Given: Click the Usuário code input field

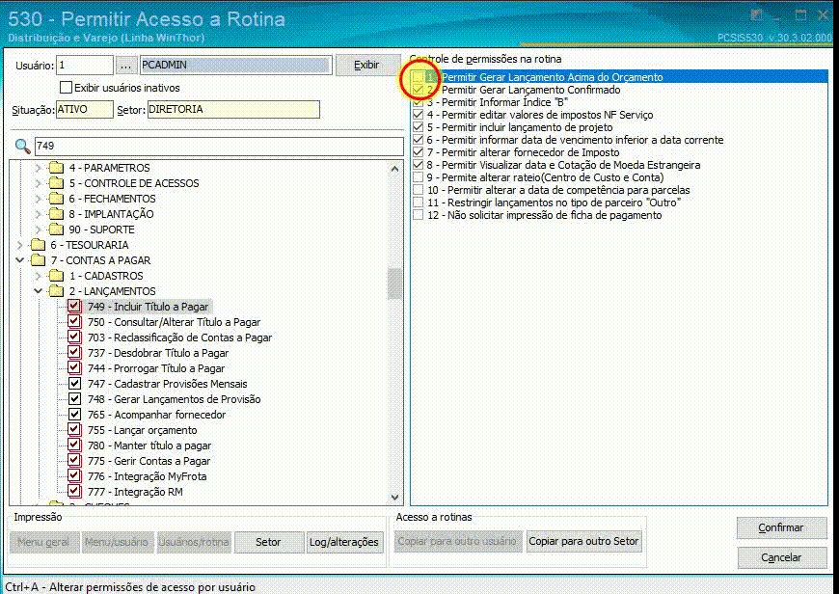Looking at the screenshot, I should (85, 66).
